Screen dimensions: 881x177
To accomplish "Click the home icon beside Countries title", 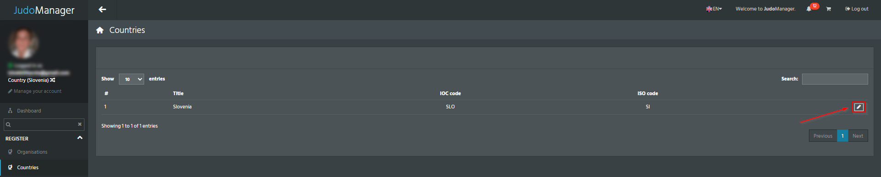I will pyautogui.click(x=100, y=30).
